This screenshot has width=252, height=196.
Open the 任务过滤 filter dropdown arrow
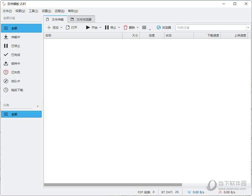(248, 28)
